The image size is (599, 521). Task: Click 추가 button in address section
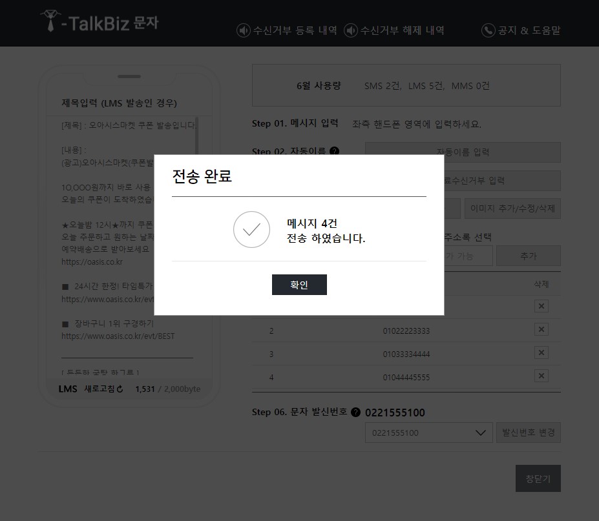(529, 256)
